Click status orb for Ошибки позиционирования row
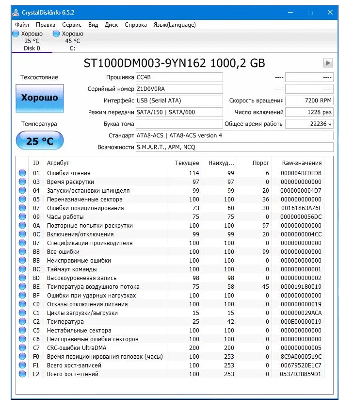Image resolution: width=354 pixels, height=415 pixels. [x=22, y=208]
